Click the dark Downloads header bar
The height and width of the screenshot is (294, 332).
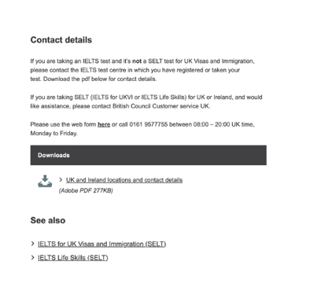coord(149,155)
